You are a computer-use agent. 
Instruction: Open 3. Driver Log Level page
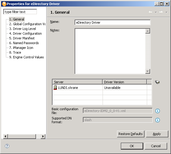click(x=22, y=29)
